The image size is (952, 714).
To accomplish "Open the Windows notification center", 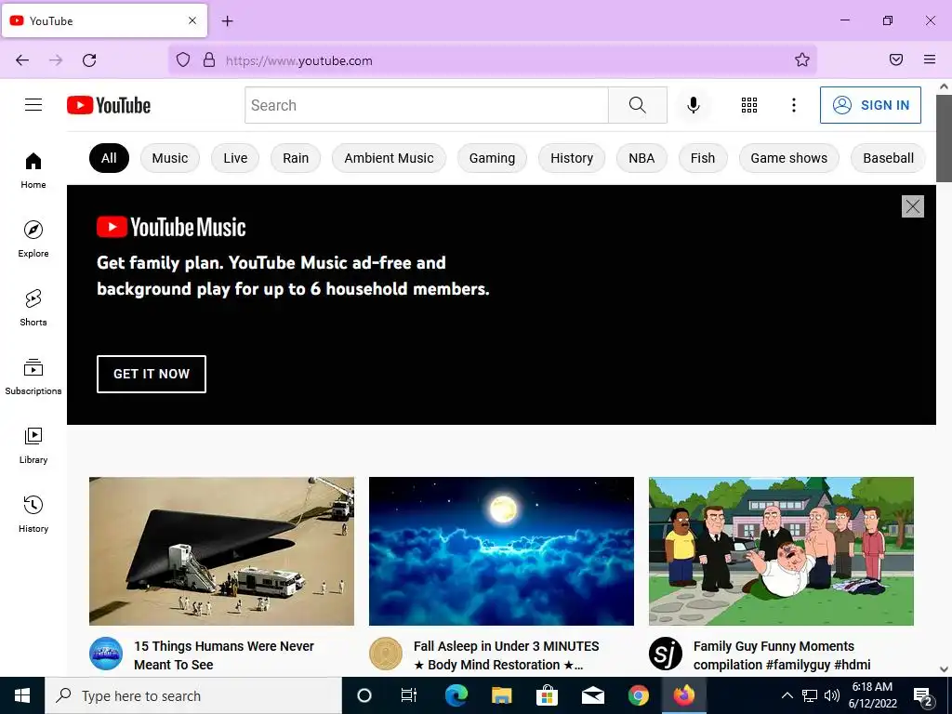I will [x=923, y=696].
